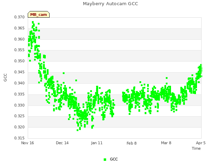
Task: Click the 0.330 y-axis value
Action: 19,105
